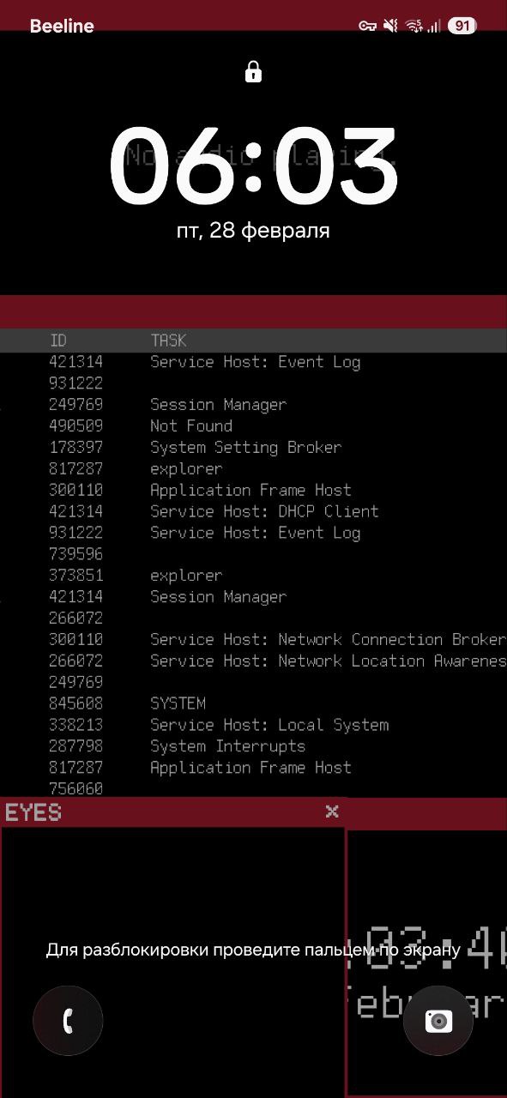Tap the 06:03 lock screen clock
The width and height of the screenshot is (507, 1098).
(x=253, y=166)
